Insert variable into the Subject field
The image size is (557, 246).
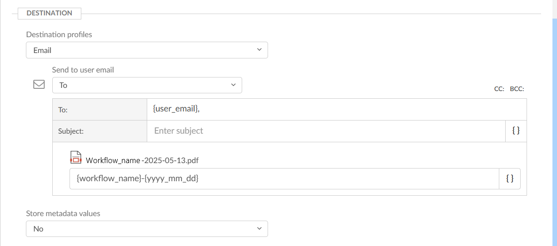tap(516, 131)
